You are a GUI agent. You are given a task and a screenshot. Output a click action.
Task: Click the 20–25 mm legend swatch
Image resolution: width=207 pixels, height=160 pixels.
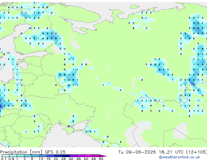pos(58,156)
